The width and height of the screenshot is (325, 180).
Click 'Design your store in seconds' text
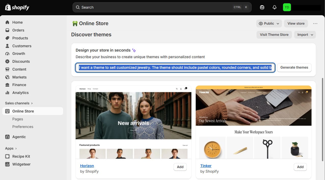click(103, 50)
